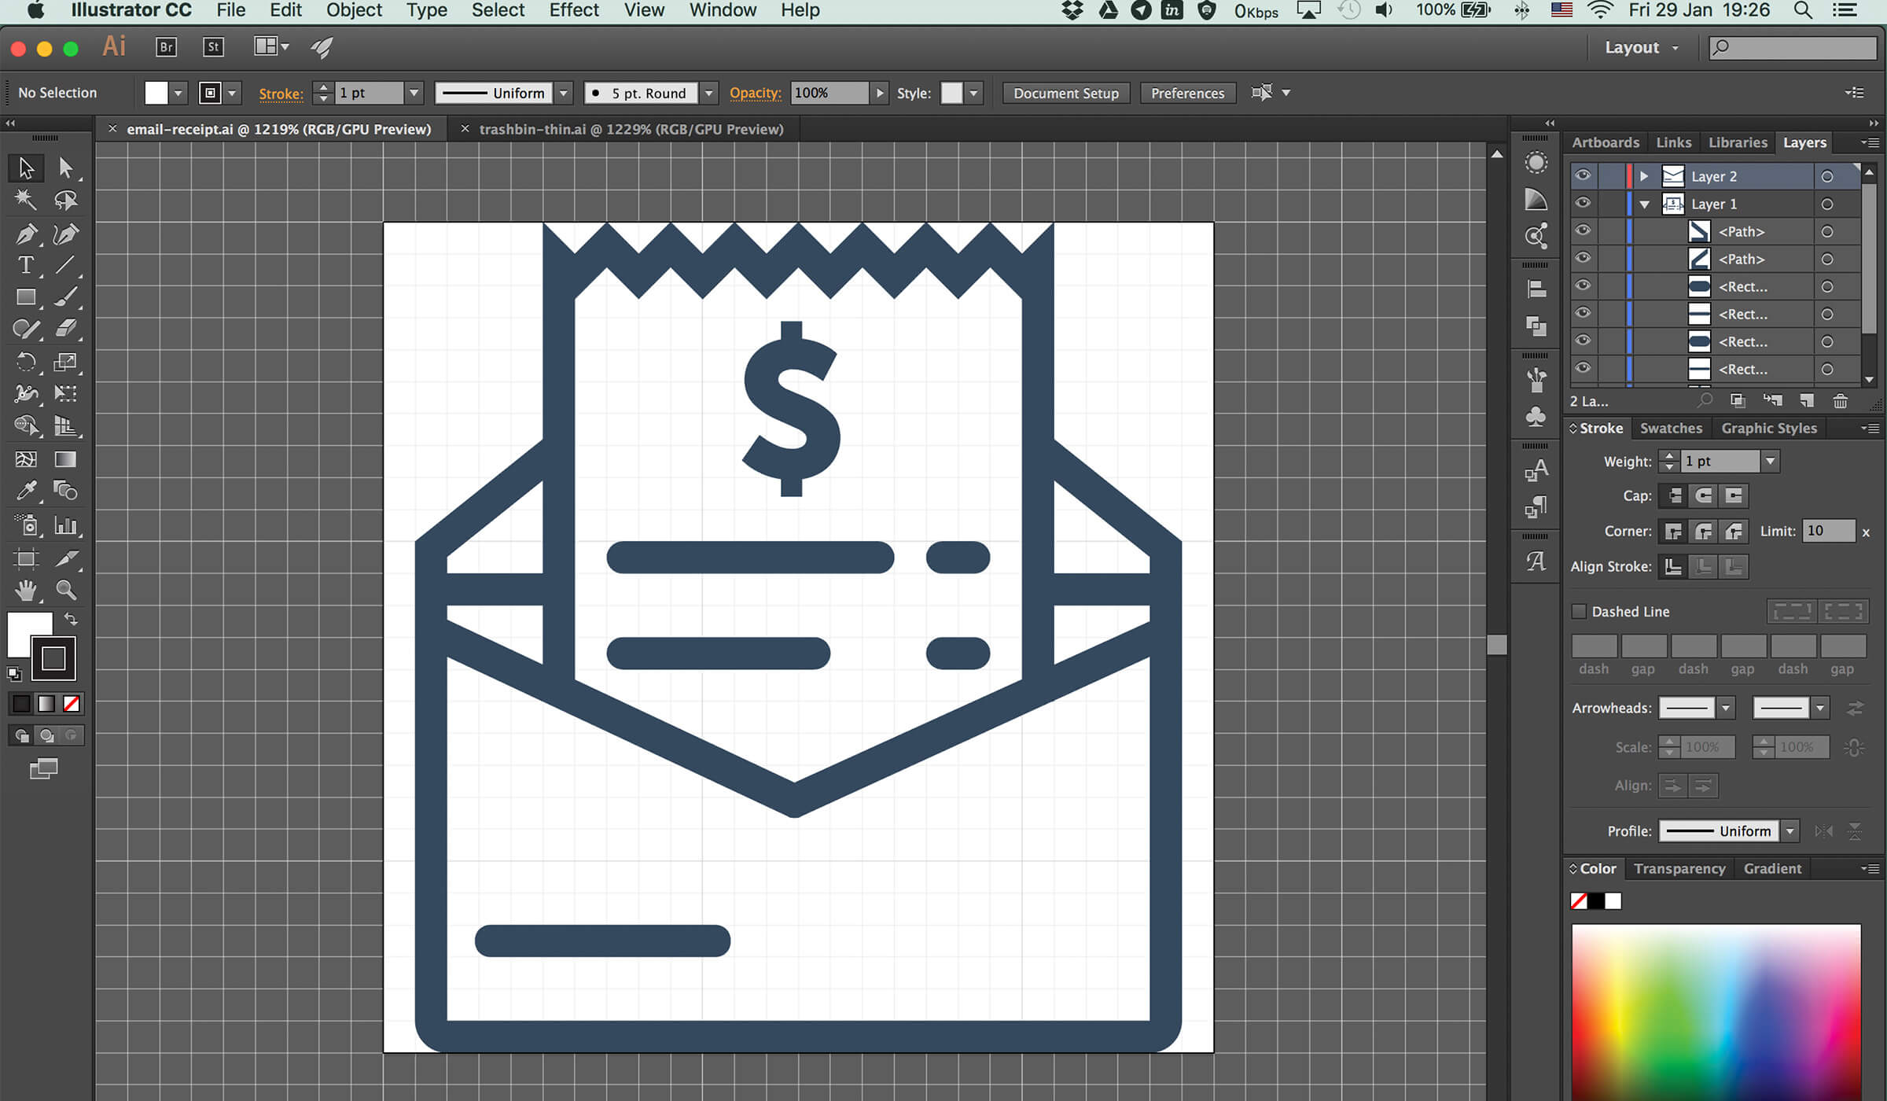Open the Style dropdown arrow
1887x1101 pixels.
click(x=973, y=93)
